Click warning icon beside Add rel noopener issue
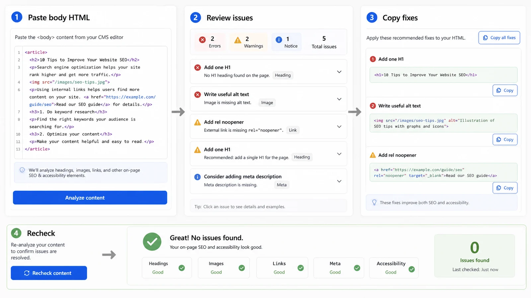 point(197,122)
